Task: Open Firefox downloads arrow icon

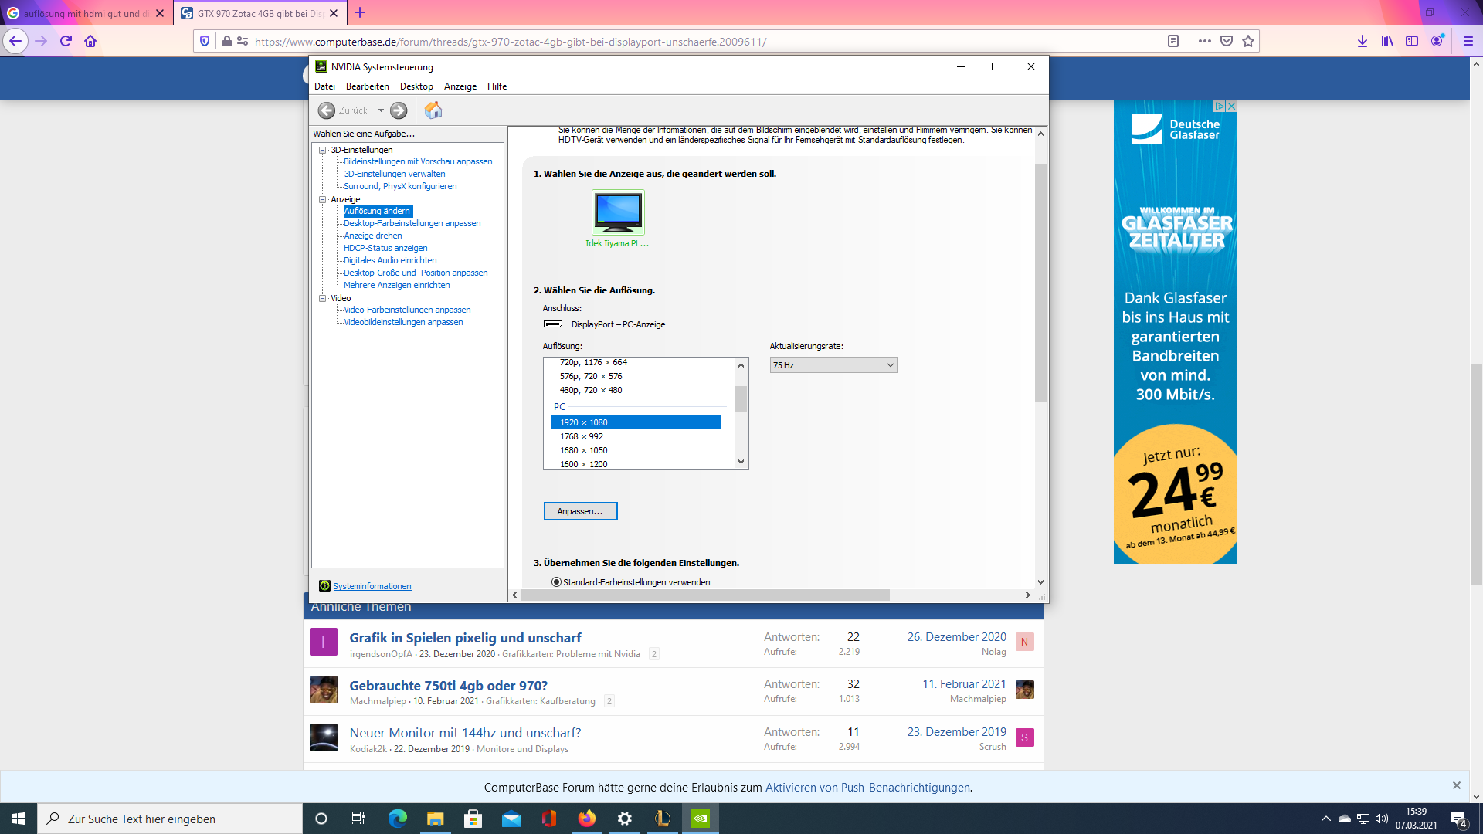Action: [x=1362, y=41]
